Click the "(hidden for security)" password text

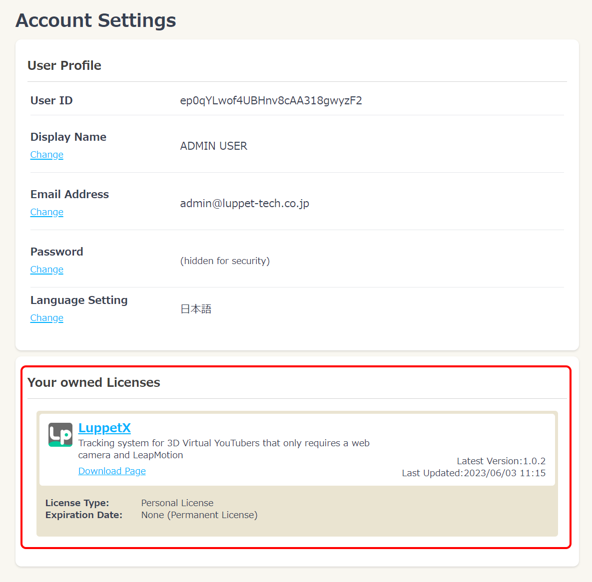[x=225, y=261]
